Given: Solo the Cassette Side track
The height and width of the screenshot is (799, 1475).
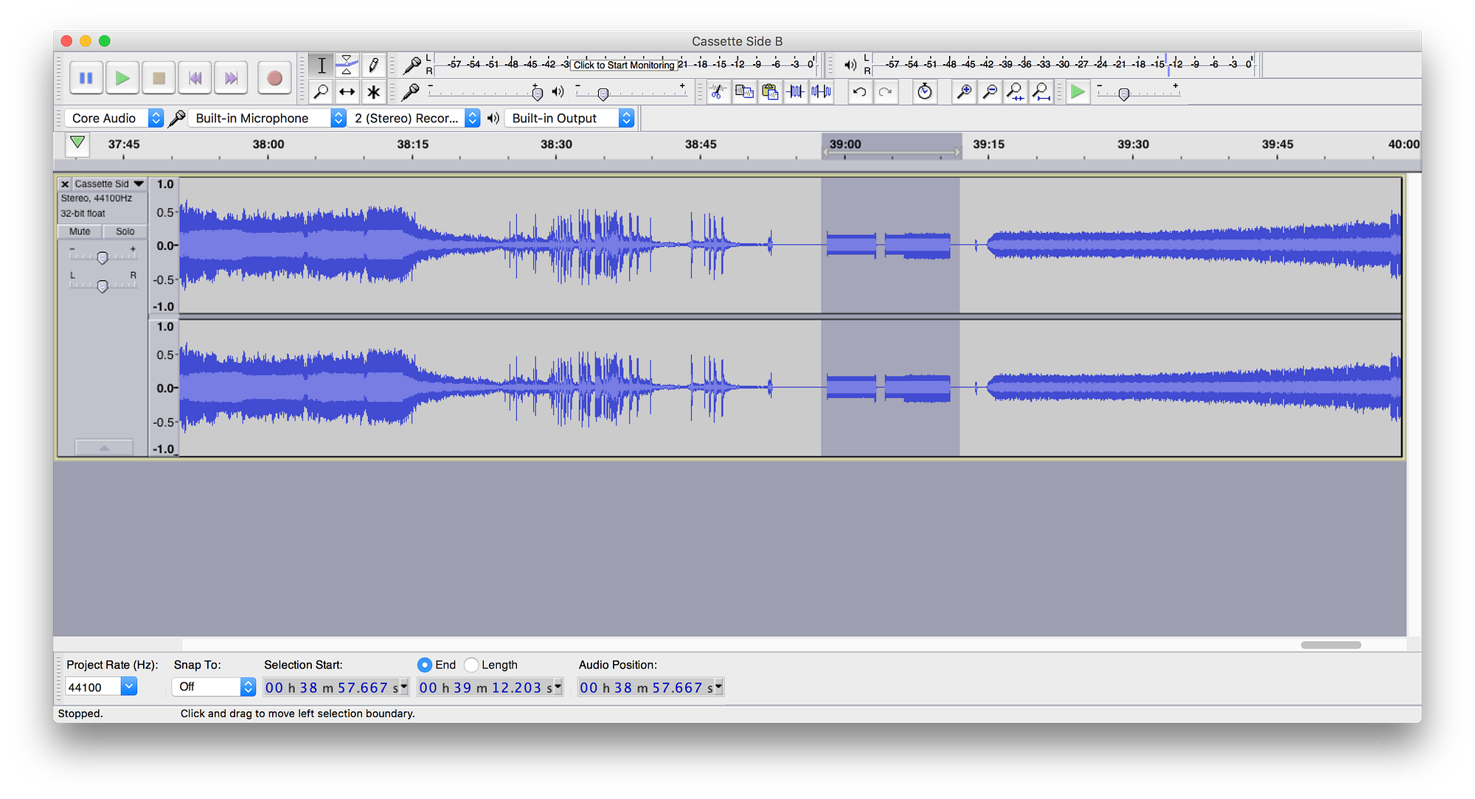Looking at the screenshot, I should (x=125, y=231).
